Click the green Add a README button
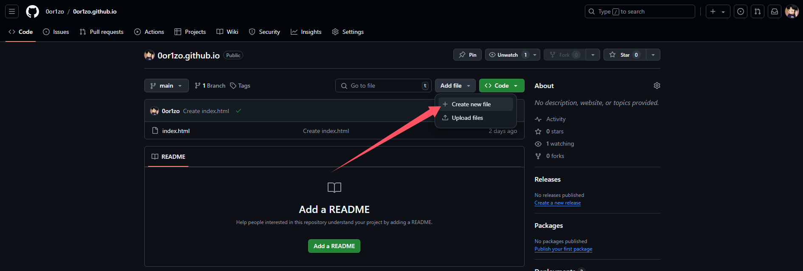Image resolution: width=803 pixels, height=271 pixels. click(334, 246)
